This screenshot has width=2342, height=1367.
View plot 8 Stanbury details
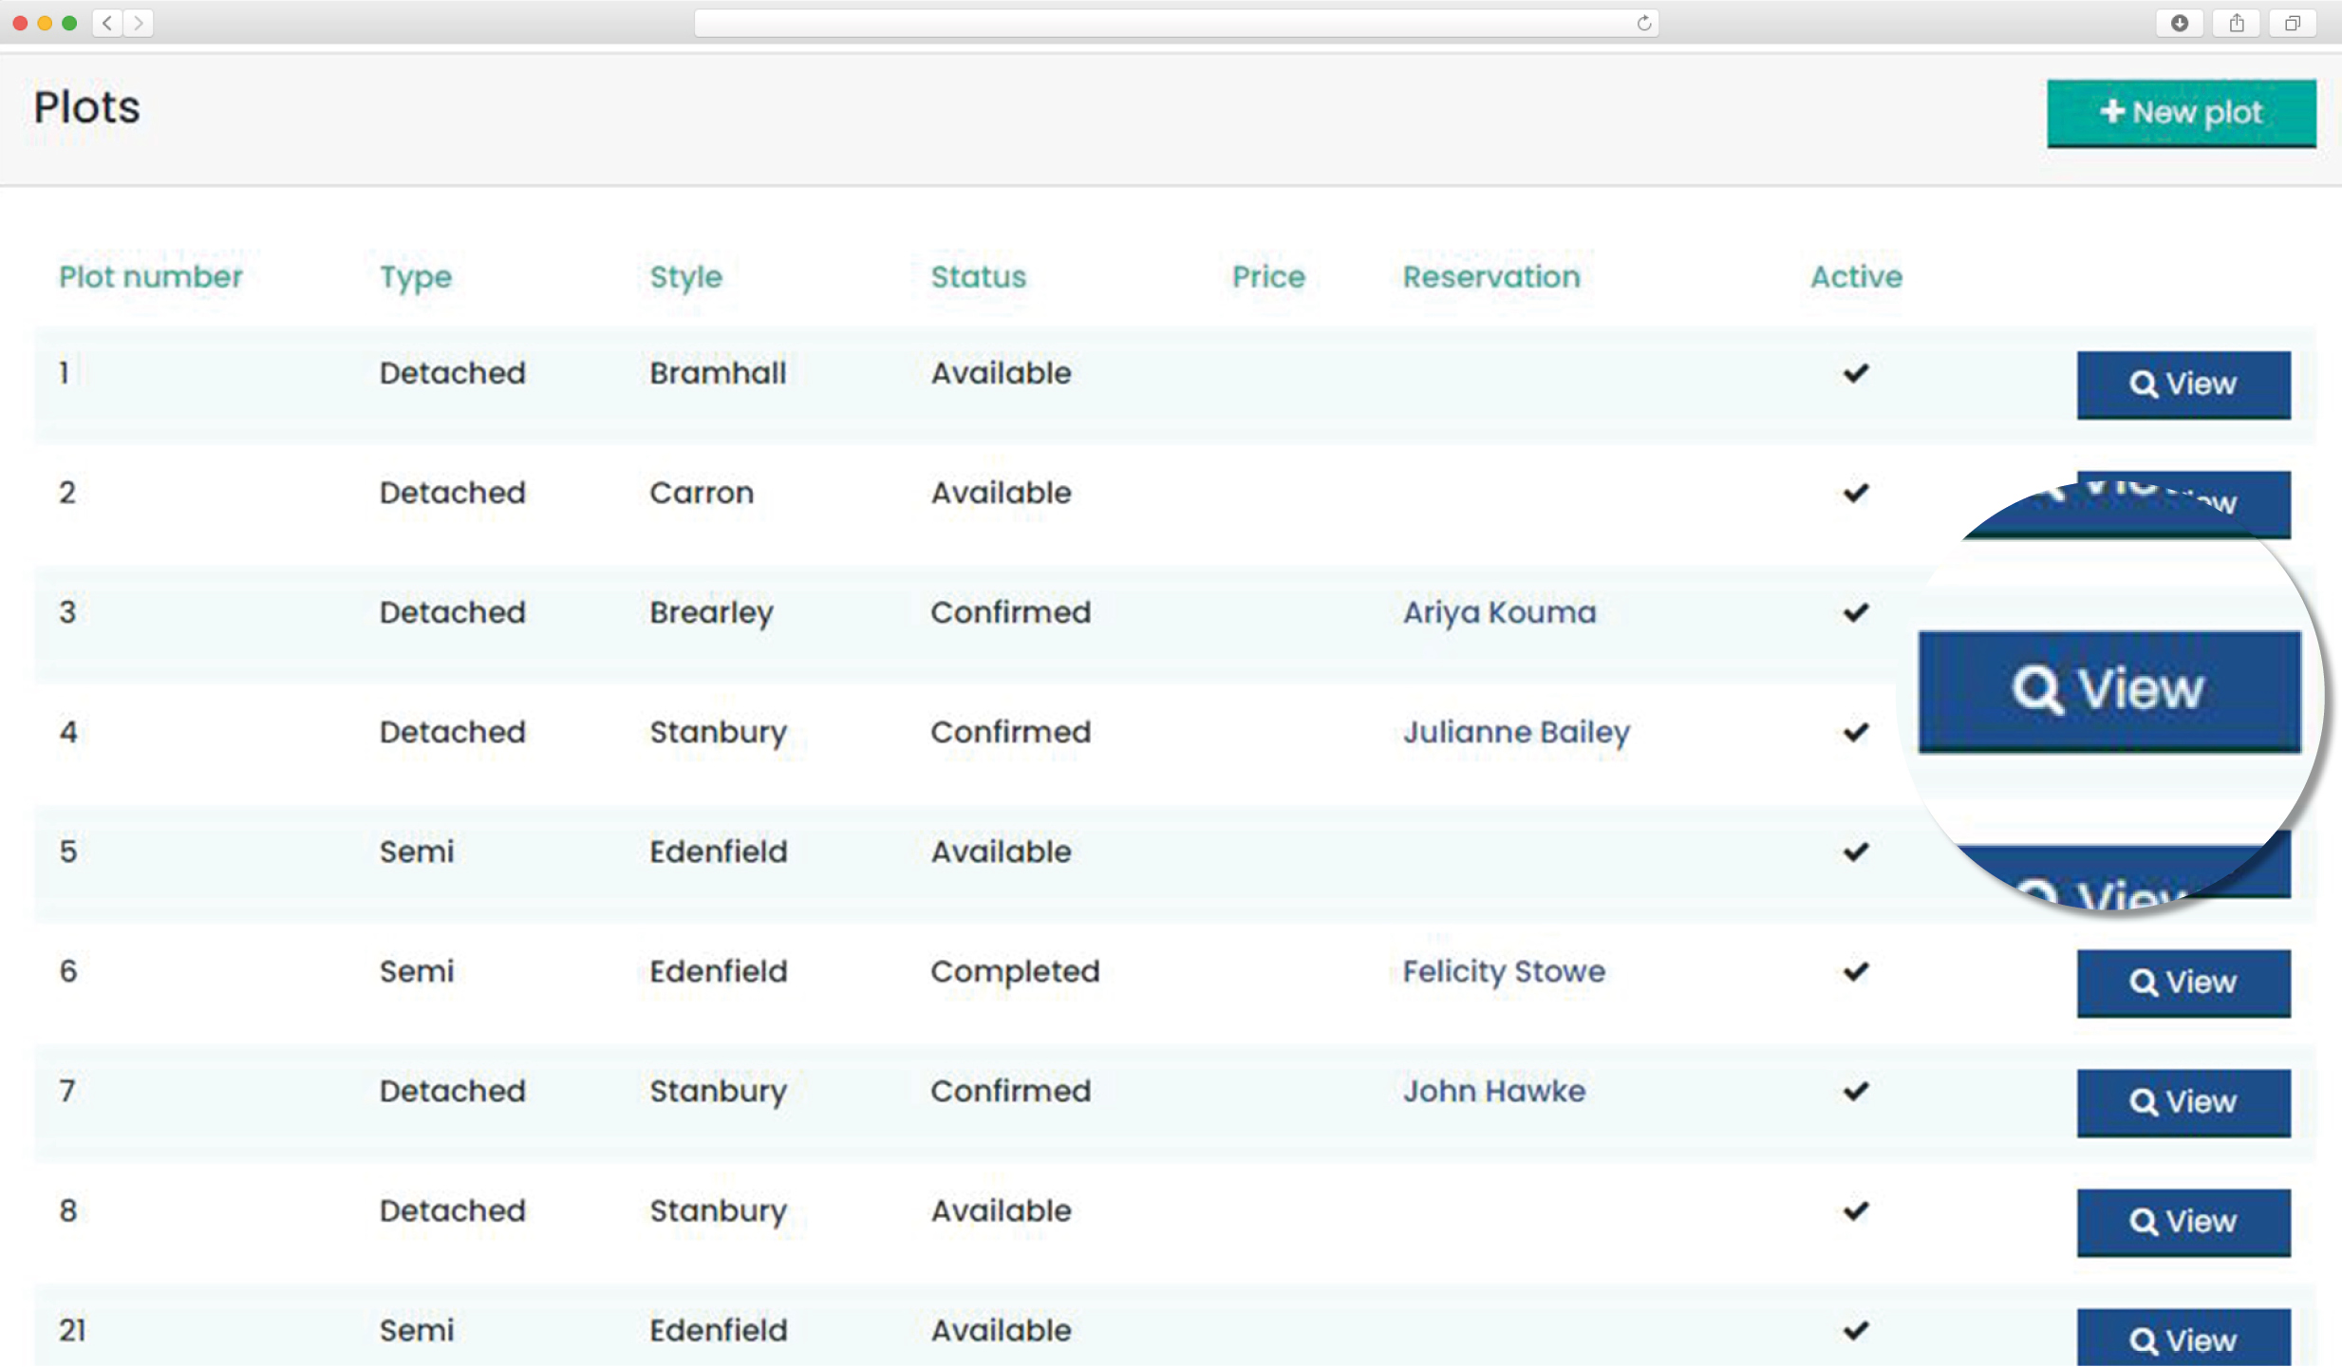pyautogui.click(x=2183, y=1222)
